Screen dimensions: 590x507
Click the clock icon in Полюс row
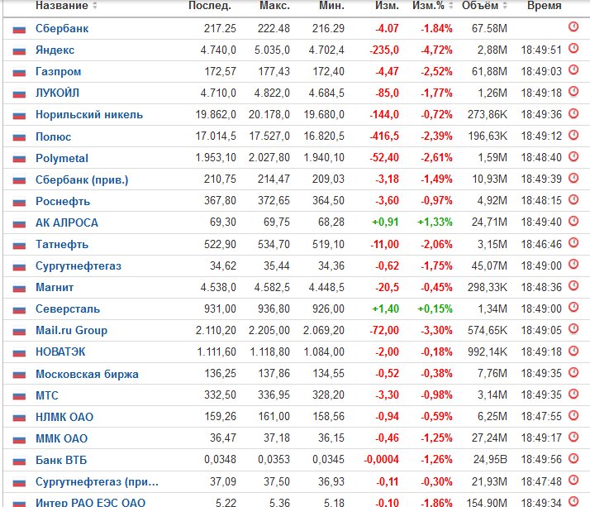coord(573,135)
